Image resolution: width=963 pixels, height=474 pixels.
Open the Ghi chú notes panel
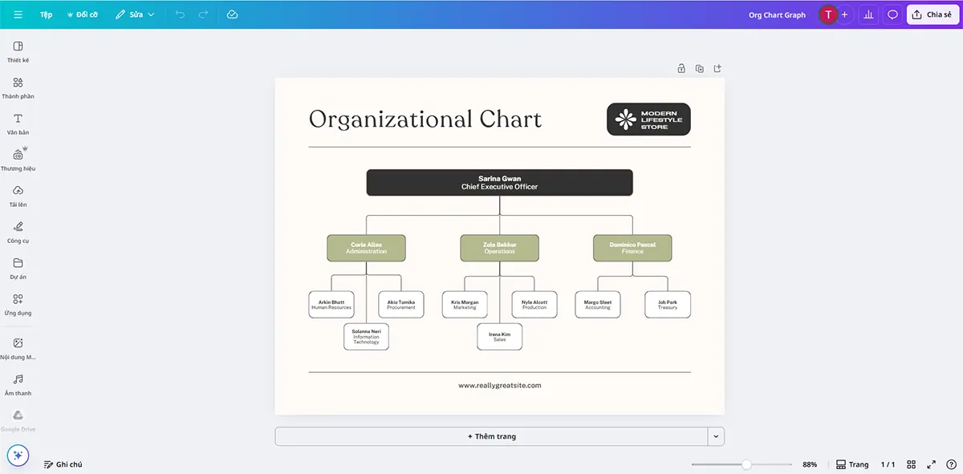pyautogui.click(x=63, y=464)
